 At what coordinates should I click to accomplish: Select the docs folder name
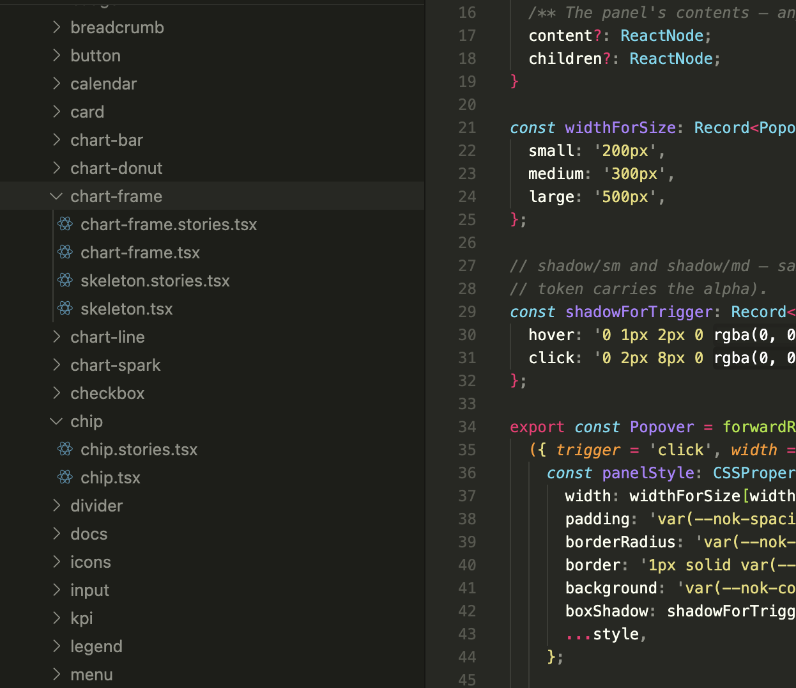[89, 534]
